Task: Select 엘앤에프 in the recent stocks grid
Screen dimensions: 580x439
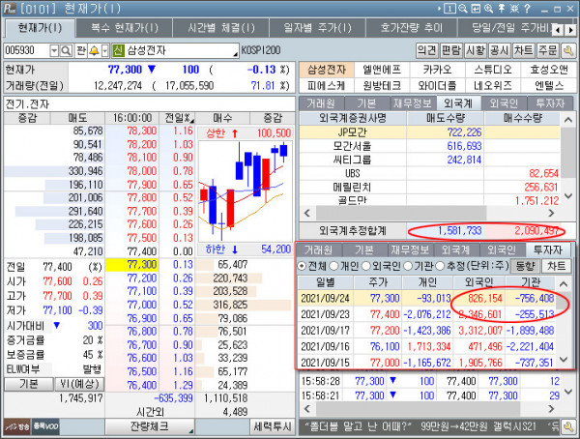Action: (x=382, y=70)
